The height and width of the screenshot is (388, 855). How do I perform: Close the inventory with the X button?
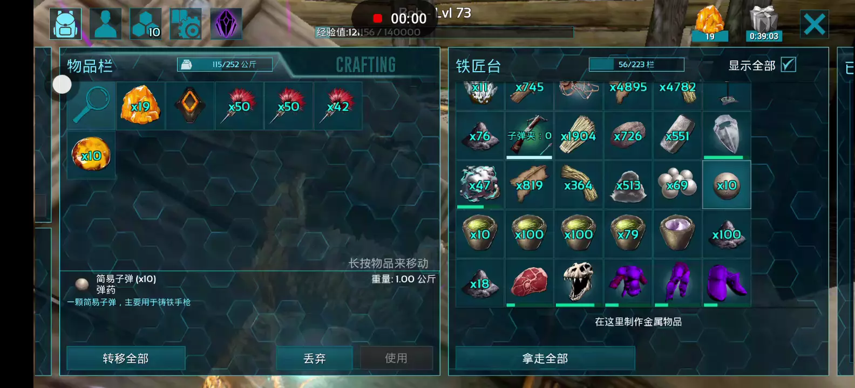click(814, 24)
